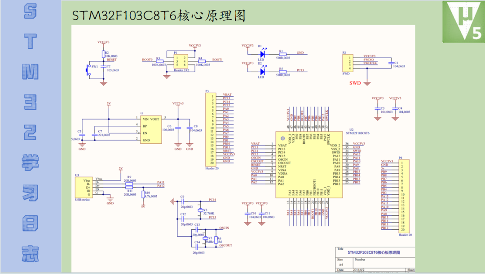
Task: Select capacitor C10 below U2
Action: click(247, 214)
